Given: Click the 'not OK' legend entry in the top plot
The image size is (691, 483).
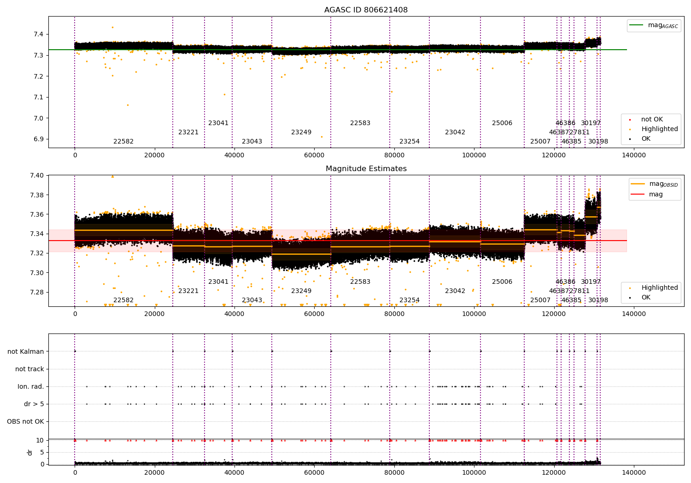Looking at the screenshot, I should [x=652, y=120].
